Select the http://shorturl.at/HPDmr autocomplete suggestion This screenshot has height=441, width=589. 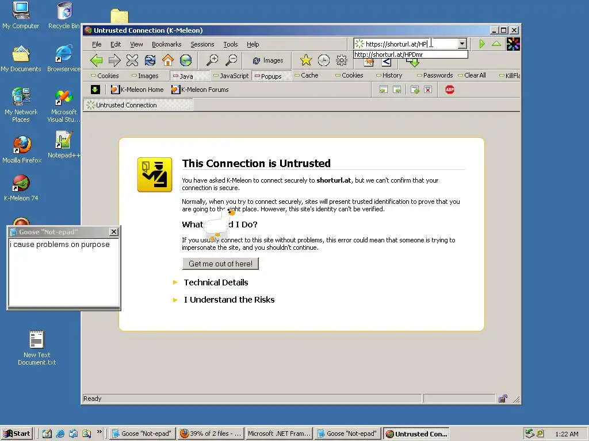tap(411, 55)
